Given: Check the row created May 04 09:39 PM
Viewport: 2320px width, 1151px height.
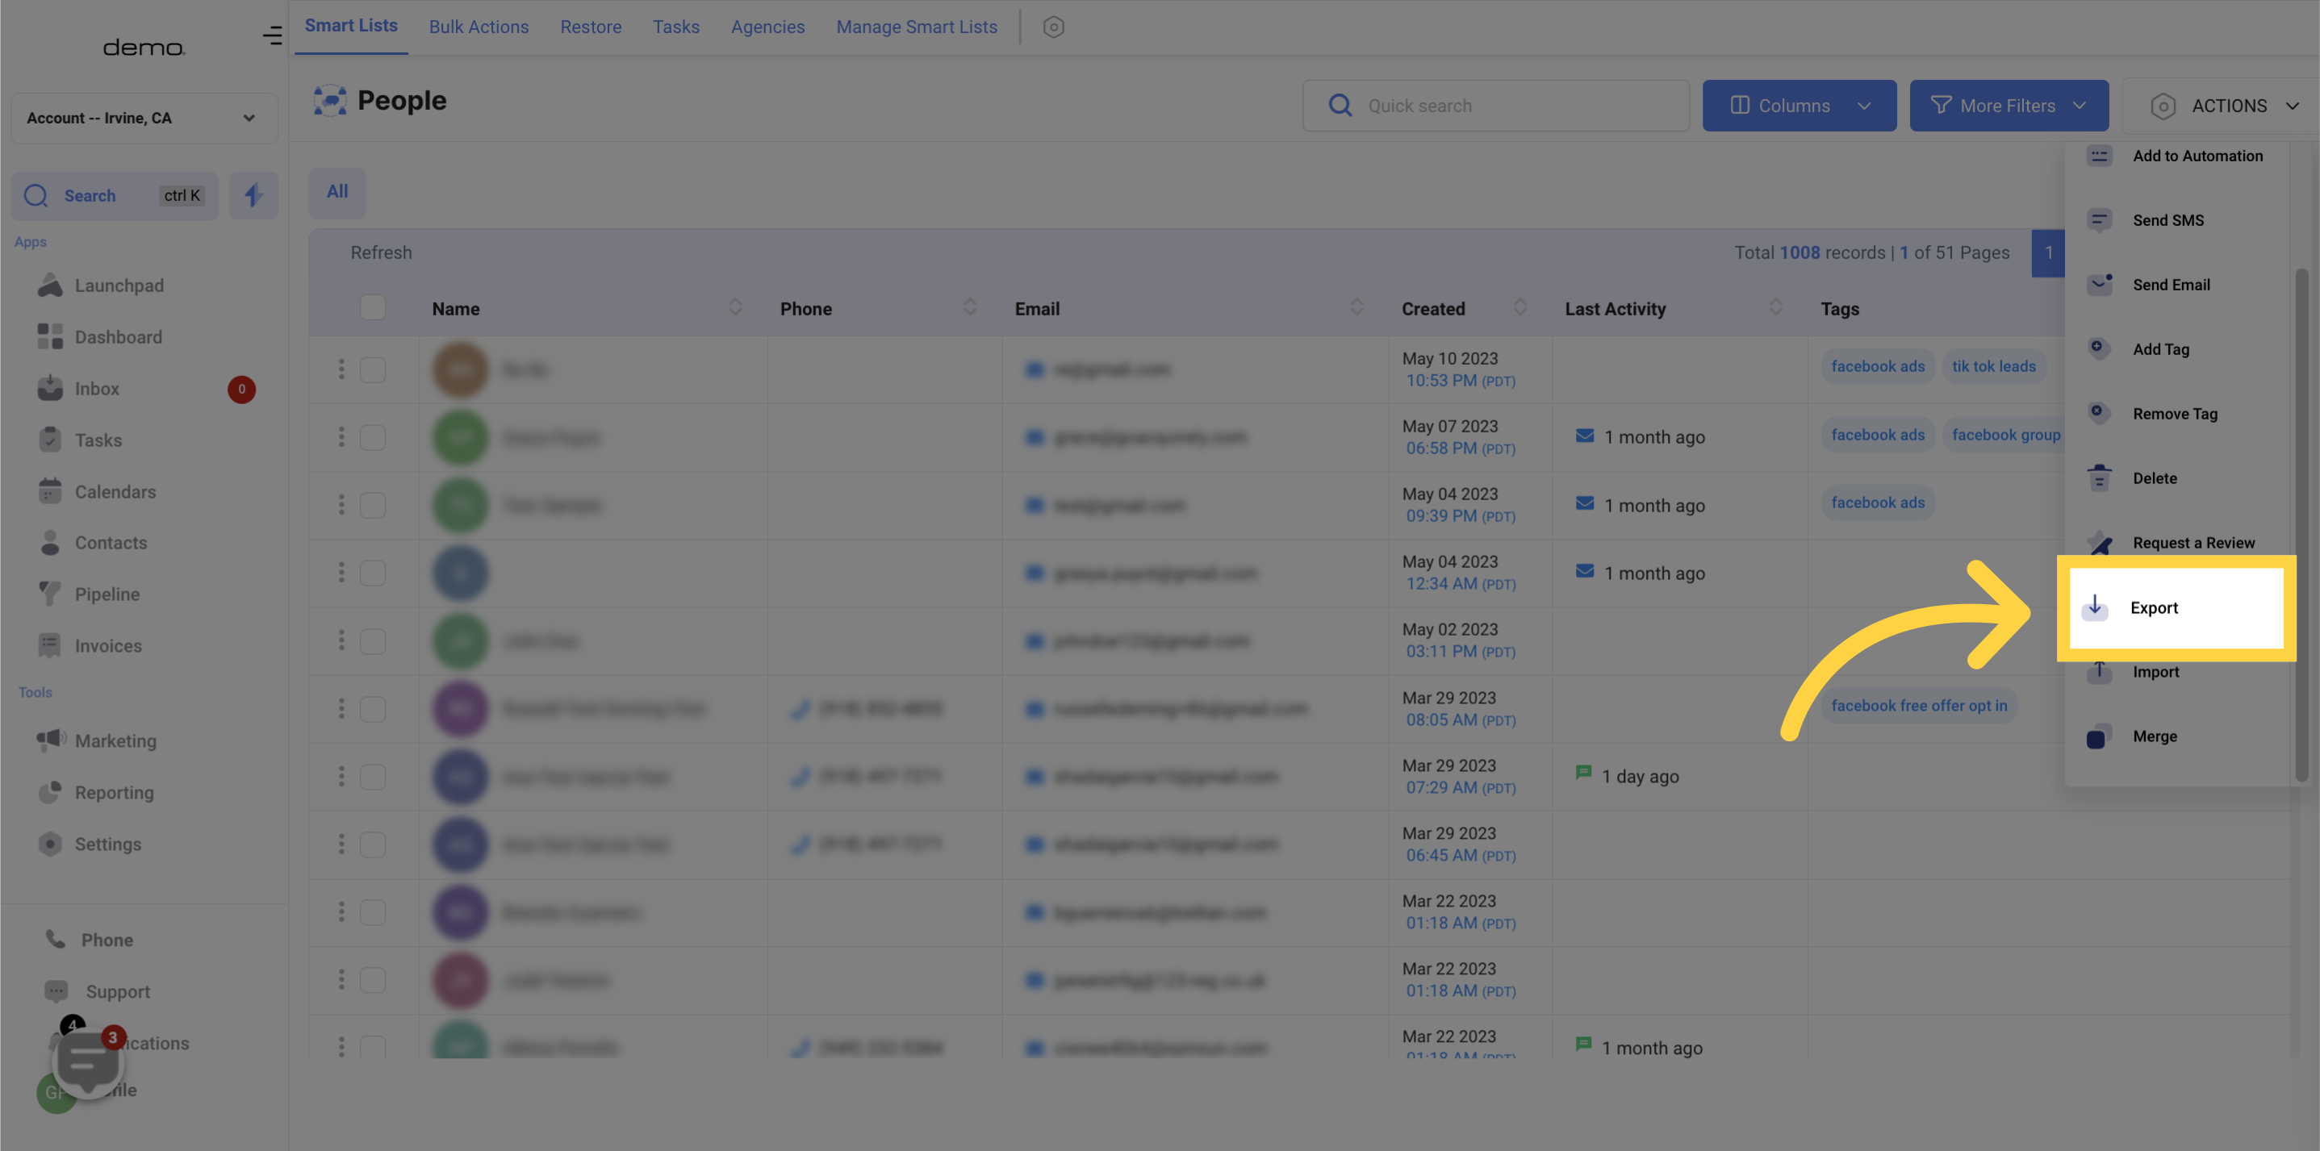Looking at the screenshot, I should pos(373,505).
